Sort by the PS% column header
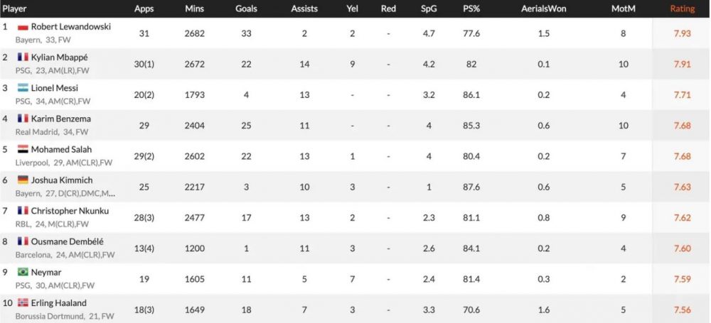 tap(471, 9)
